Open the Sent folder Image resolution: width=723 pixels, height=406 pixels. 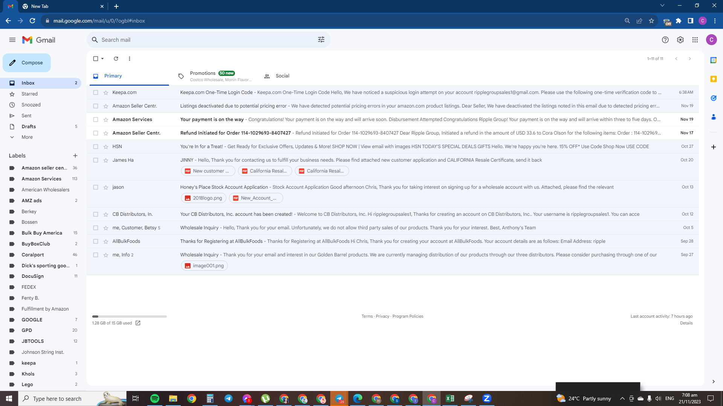(x=41, y=116)
